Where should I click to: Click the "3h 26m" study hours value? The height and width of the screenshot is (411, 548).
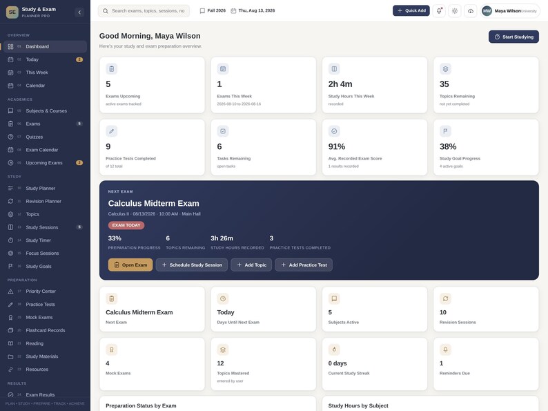point(222,238)
